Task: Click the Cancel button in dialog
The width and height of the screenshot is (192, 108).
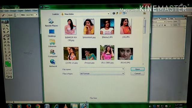Action: tap(137, 73)
